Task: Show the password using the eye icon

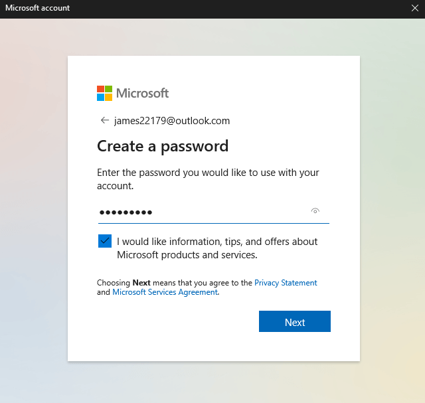Action: (x=315, y=211)
